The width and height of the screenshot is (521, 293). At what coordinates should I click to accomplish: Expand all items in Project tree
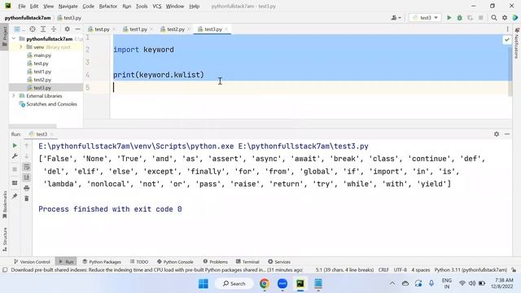[x=43, y=29]
